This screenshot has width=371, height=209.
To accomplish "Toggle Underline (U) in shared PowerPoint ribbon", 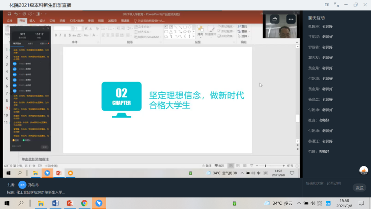I will point(65,35).
